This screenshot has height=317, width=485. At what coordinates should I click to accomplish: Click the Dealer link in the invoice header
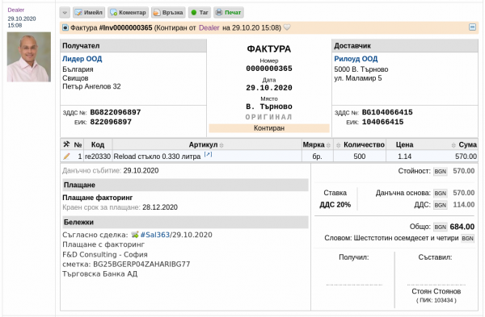209,27
